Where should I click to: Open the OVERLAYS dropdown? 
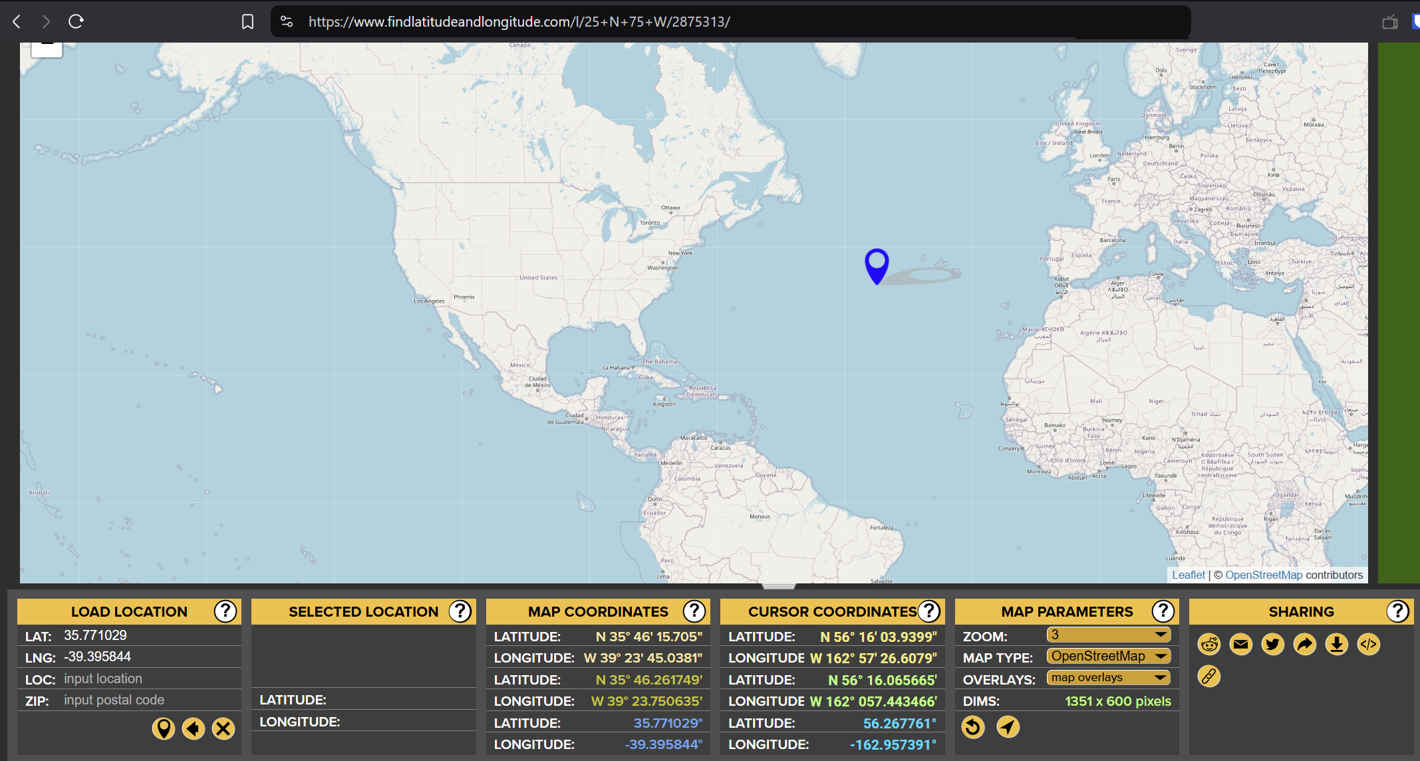tap(1109, 677)
